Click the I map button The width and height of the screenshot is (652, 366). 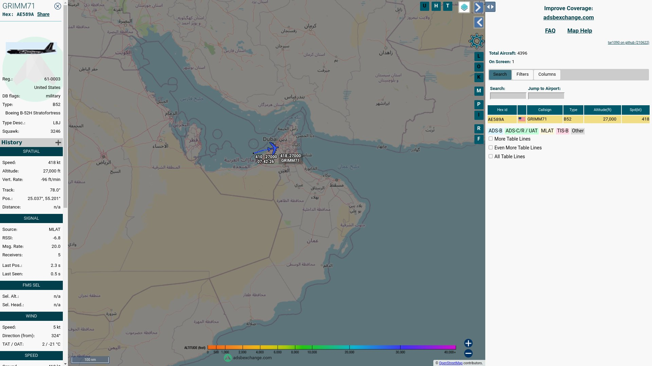point(479,115)
